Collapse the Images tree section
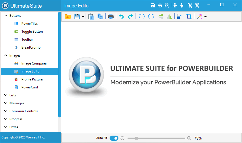The height and width of the screenshot is (143, 242). [6, 55]
